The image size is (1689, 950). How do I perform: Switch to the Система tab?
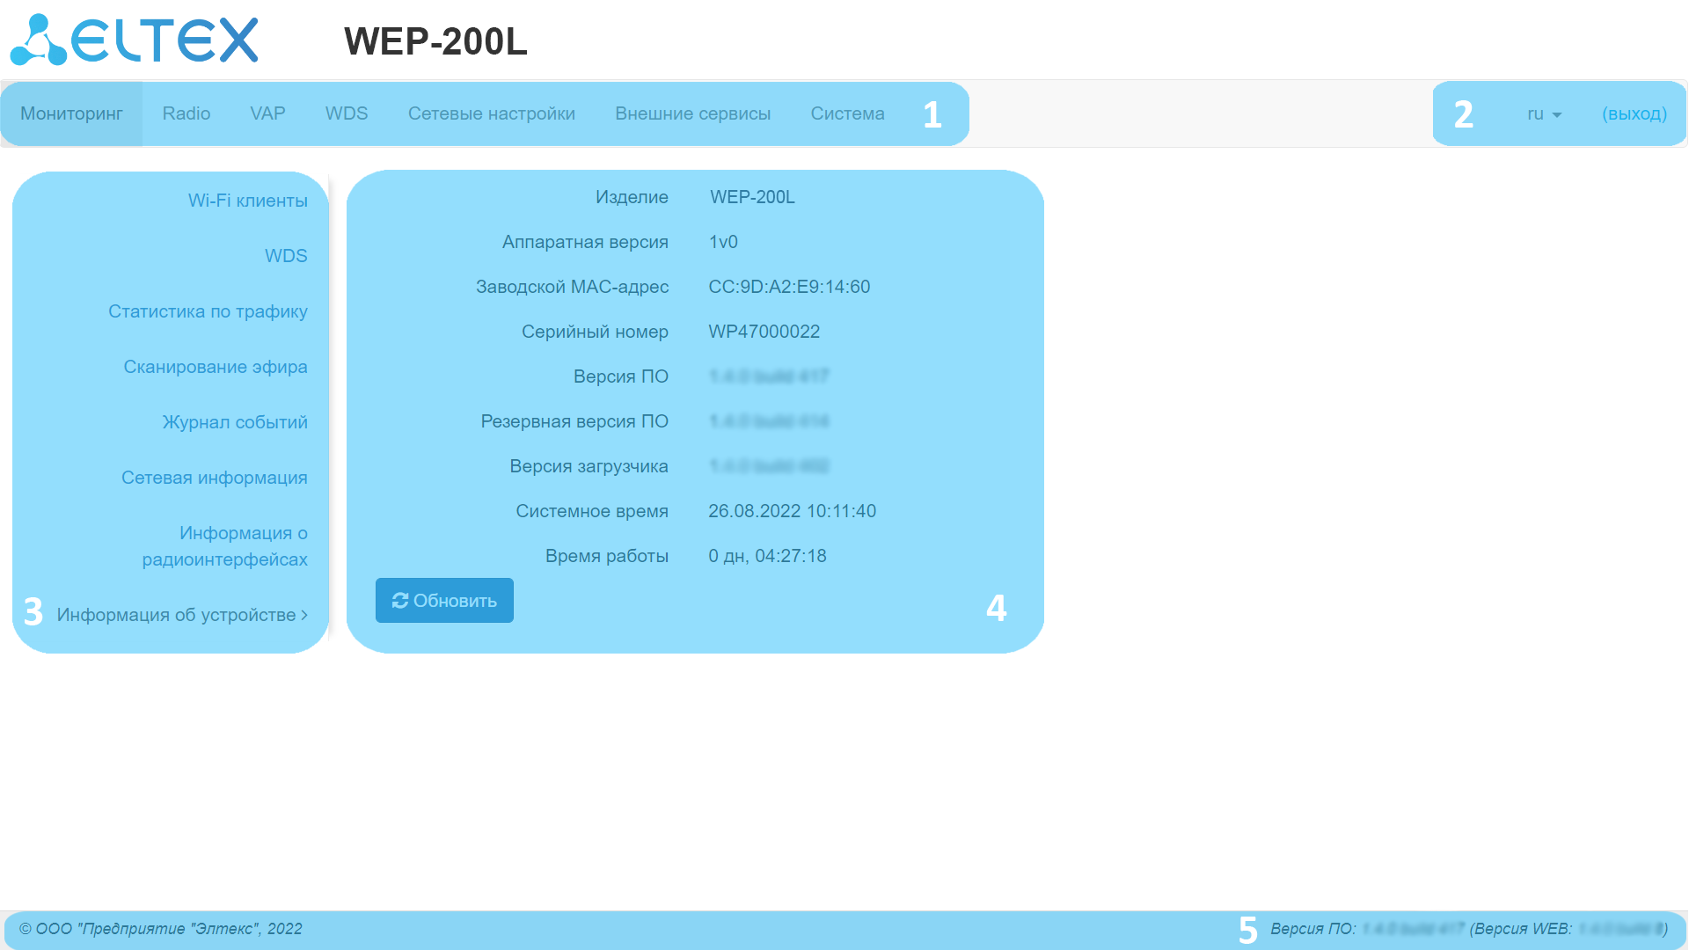[847, 114]
